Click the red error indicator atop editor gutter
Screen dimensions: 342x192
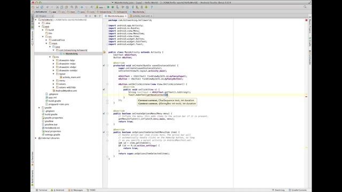pyautogui.click(x=306, y=20)
